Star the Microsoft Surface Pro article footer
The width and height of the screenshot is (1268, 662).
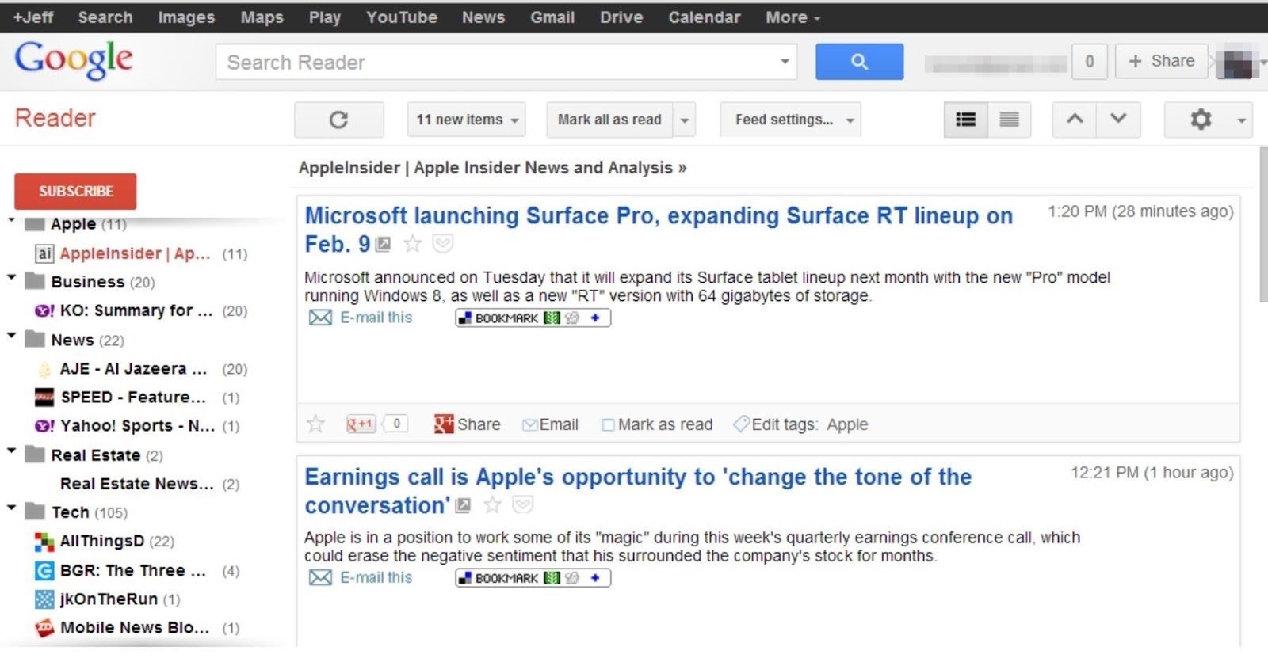point(316,424)
